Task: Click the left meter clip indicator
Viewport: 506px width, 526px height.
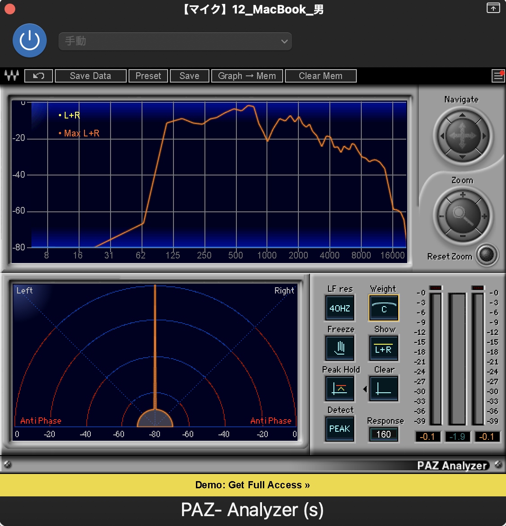Action: (x=436, y=288)
